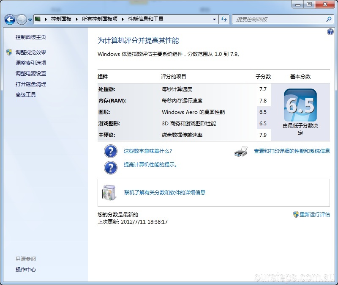Click the 7.8 memory subscore
The height and width of the screenshot is (285, 338).
[x=263, y=100]
